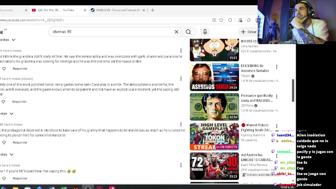Open the browser extensions menu

pos(230,20)
